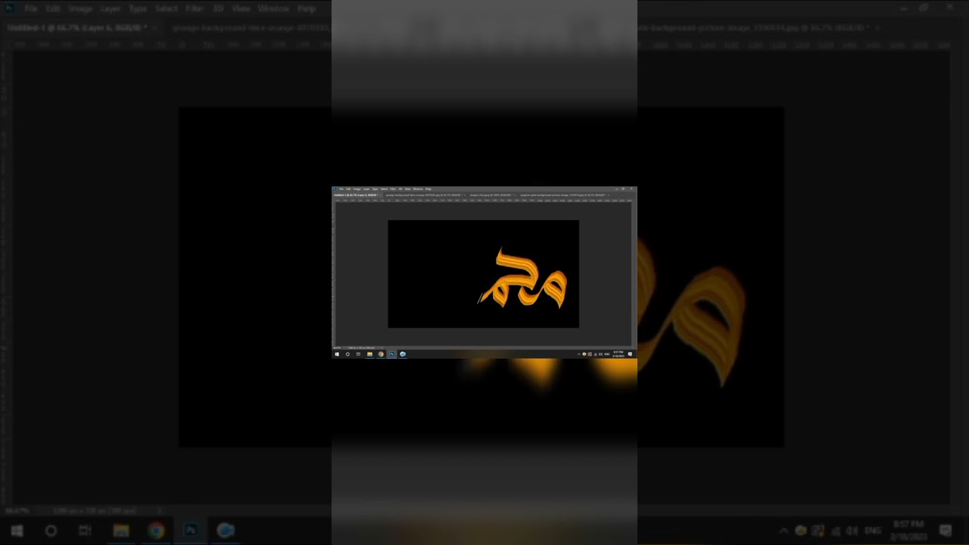Click the zoom percentage field in Photoshop status bar

pyautogui.click(x=337, y=348)
